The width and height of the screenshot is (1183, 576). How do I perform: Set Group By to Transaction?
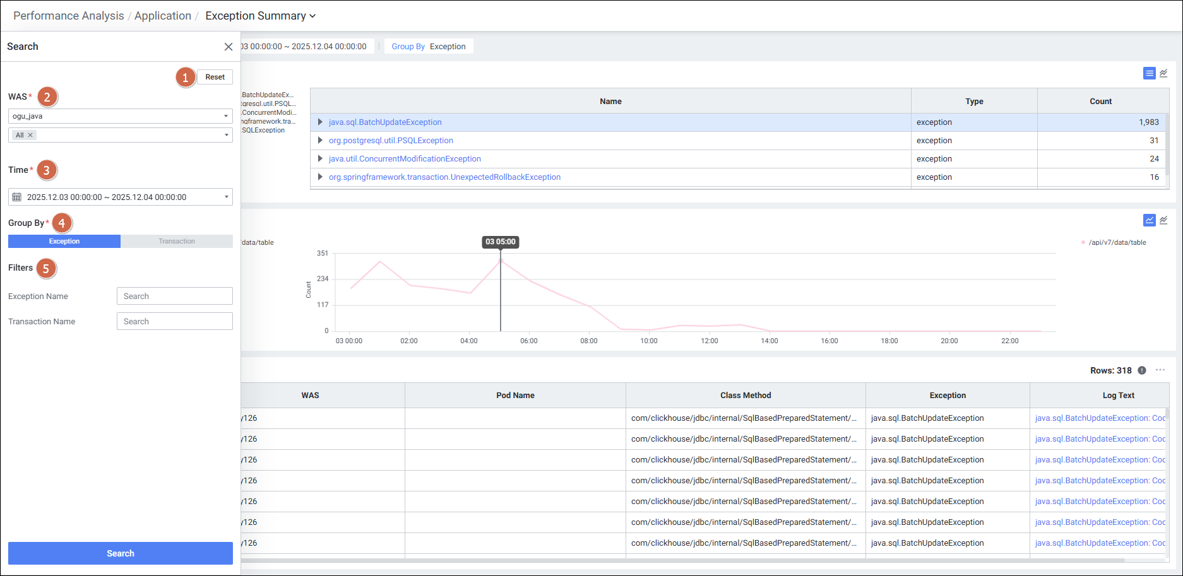[x=177, y=241]
